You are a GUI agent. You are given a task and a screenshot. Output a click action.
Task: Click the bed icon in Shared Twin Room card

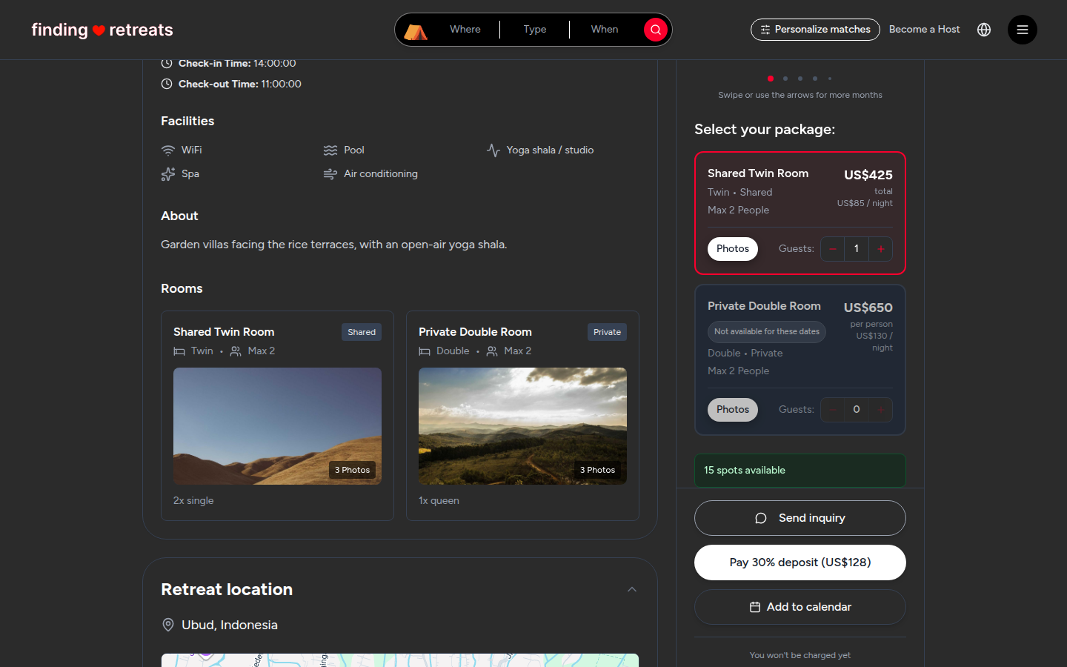click(x=179, y=351)
